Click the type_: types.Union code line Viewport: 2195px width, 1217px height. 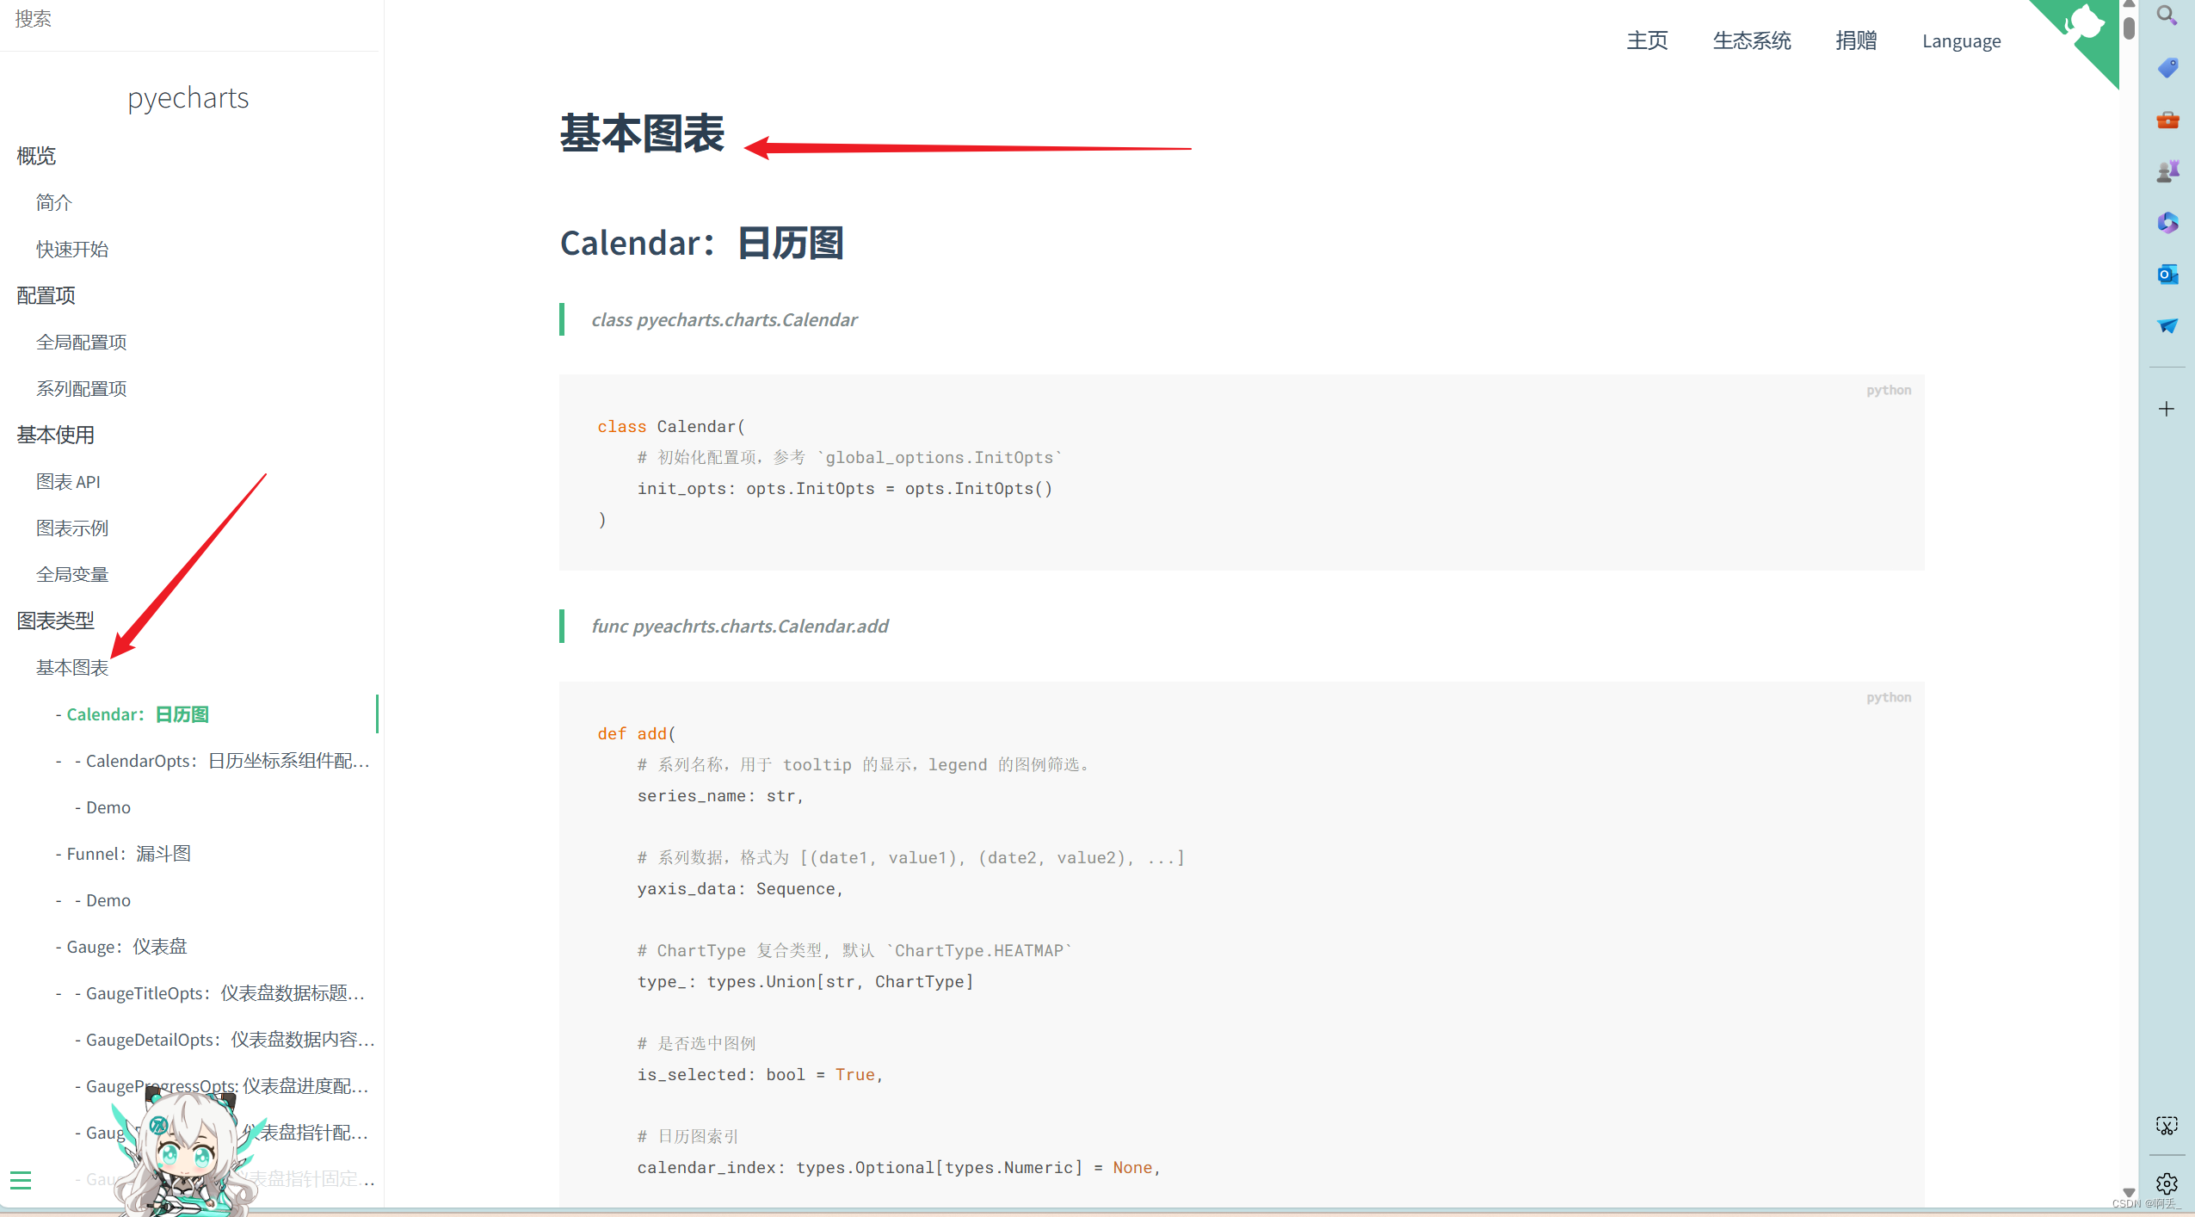805,982
